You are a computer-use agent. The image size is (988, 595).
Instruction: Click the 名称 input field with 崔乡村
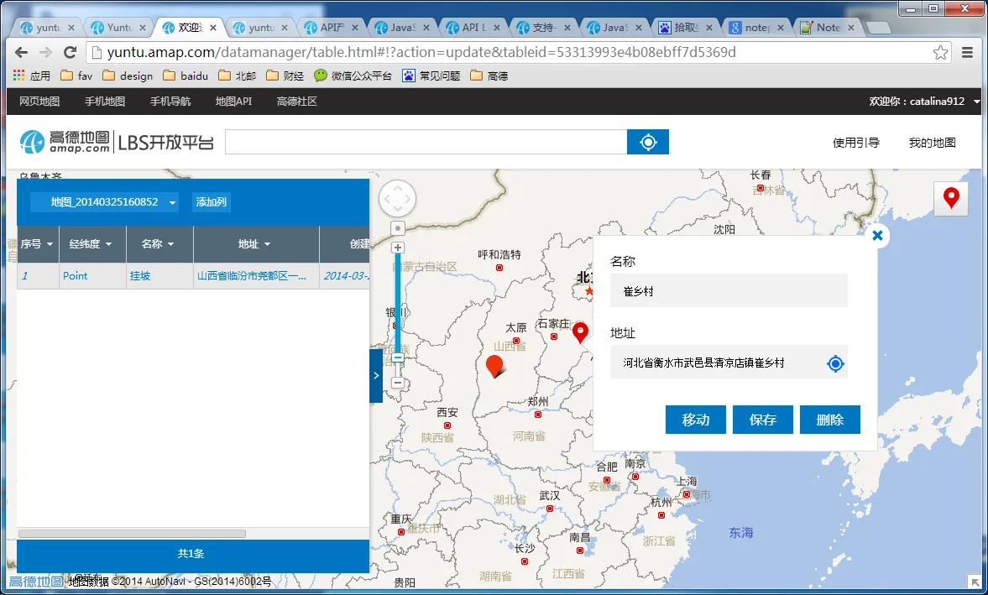(729, 291)
